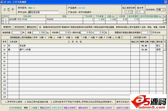Click 单件工时 value 35.00
The height and width of the screenshot is (111, 168).
144,50
